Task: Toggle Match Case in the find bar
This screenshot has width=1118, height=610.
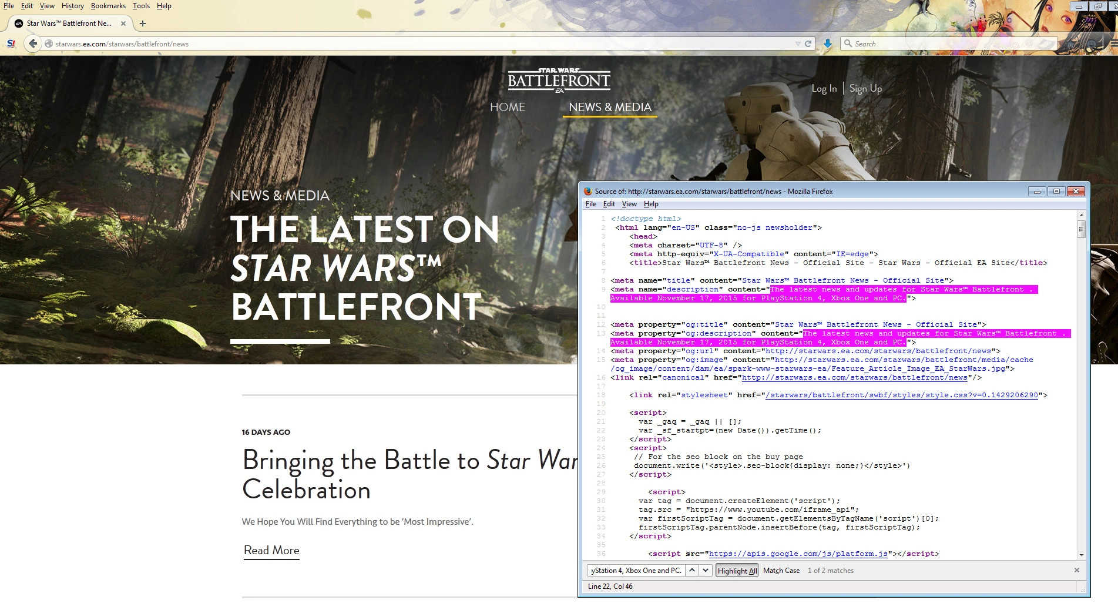Action: click(781, 571)
